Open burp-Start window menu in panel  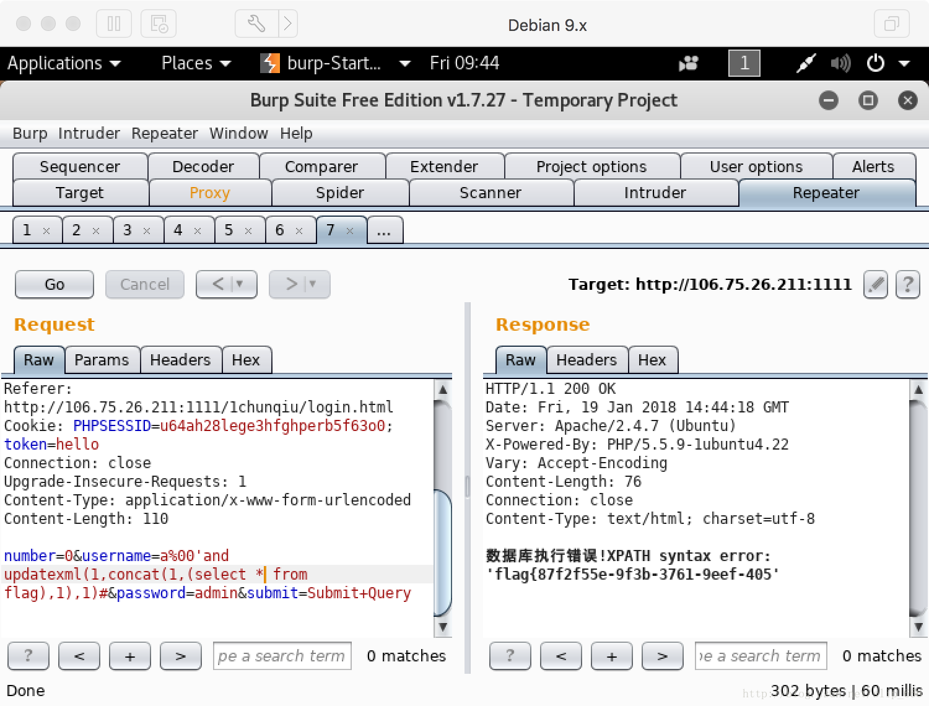(335, 63)
